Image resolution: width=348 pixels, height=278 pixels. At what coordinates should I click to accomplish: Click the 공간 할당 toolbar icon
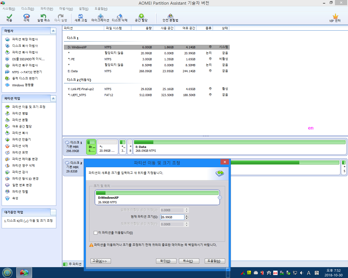coord(141,18)
